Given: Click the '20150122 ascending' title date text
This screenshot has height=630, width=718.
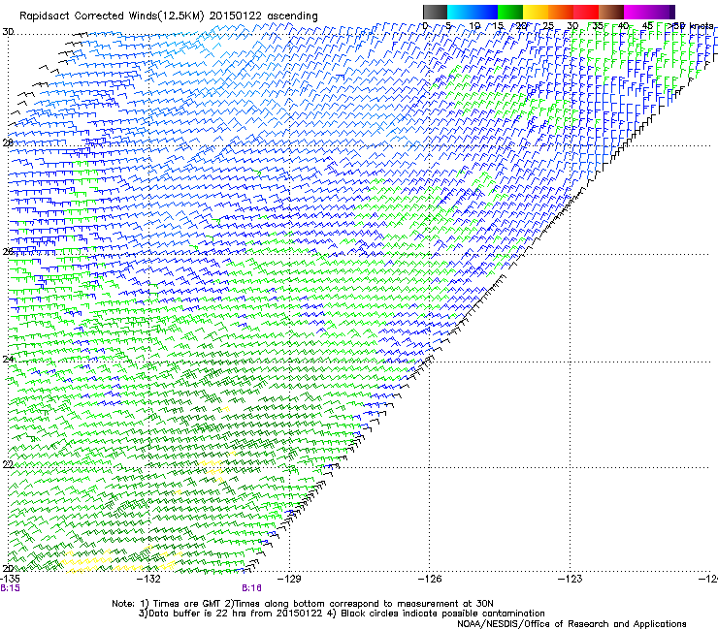Looking at the screenshot, I should (x=264, y=16).
